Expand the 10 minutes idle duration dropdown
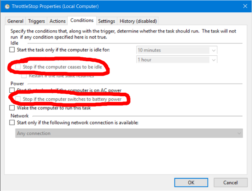The height and width of the screenshot is (191, 252). point(214,50)
